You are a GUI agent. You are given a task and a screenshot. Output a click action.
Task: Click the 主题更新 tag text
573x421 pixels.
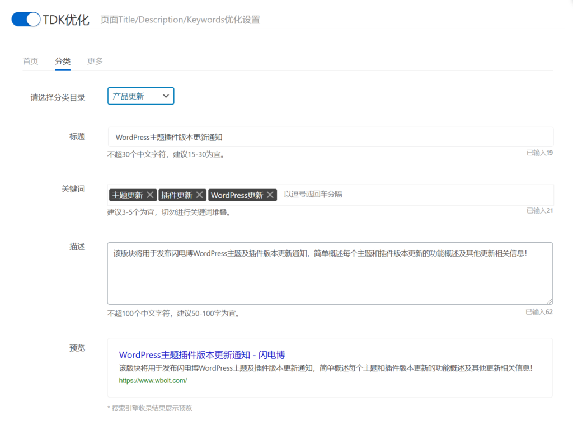(127, 195)
